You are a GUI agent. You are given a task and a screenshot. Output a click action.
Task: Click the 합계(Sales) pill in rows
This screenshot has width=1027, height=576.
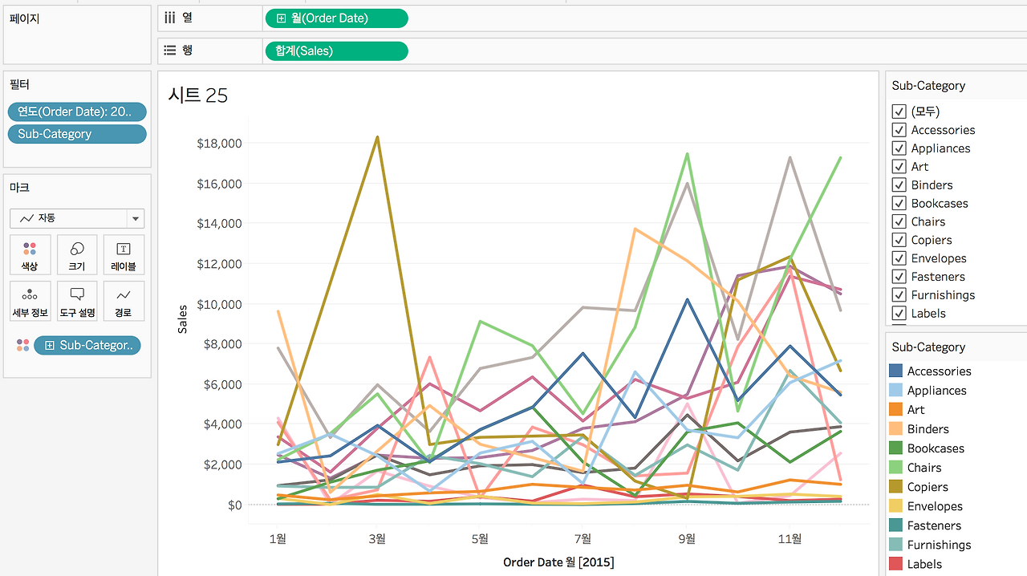336,51
